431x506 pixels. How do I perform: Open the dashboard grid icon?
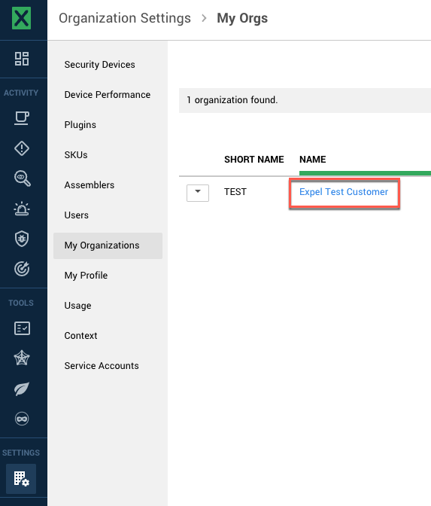tap(22, 59)
